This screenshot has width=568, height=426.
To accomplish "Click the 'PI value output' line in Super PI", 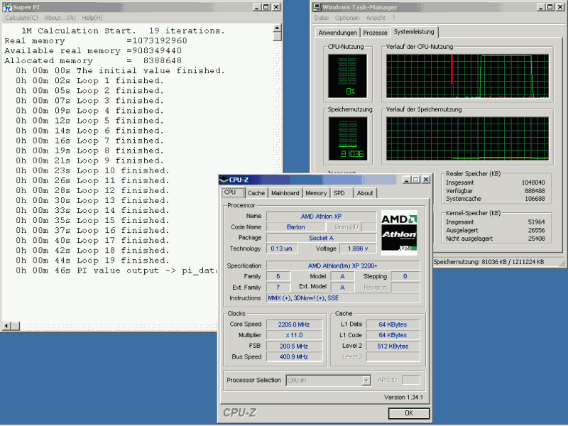I will point(116,271).
